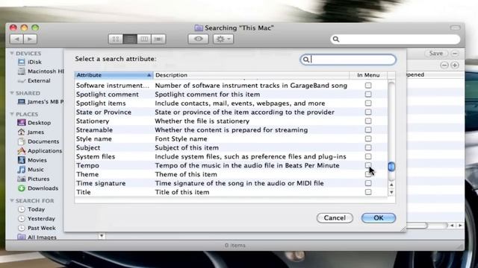The width and height of the screenshot is (478, 268).
Task: Switch to icon view in toolbar
Action: click(116, 39)
